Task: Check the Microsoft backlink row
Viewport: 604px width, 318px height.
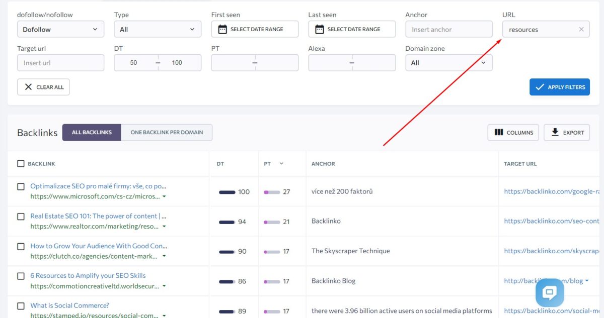Action: pyautogui.click(x=21, y=186)
